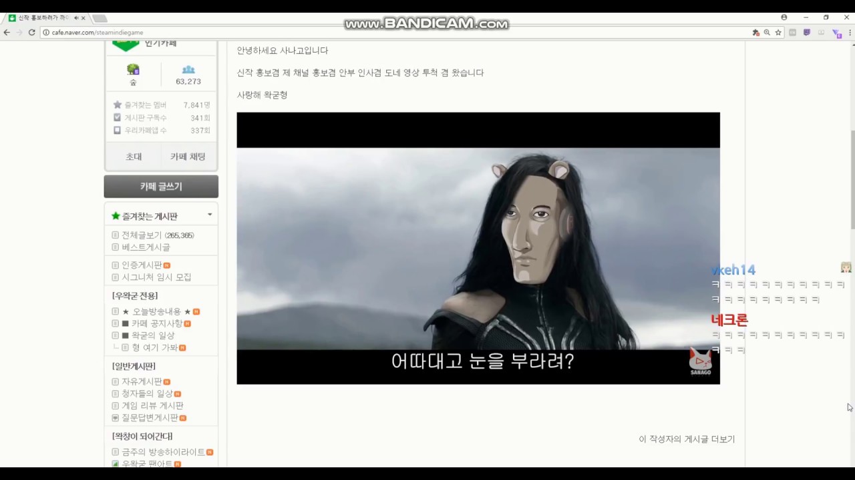Click the icon beside 우리카페앱 수
The image size is (855, 480).
tap(118, 130)
